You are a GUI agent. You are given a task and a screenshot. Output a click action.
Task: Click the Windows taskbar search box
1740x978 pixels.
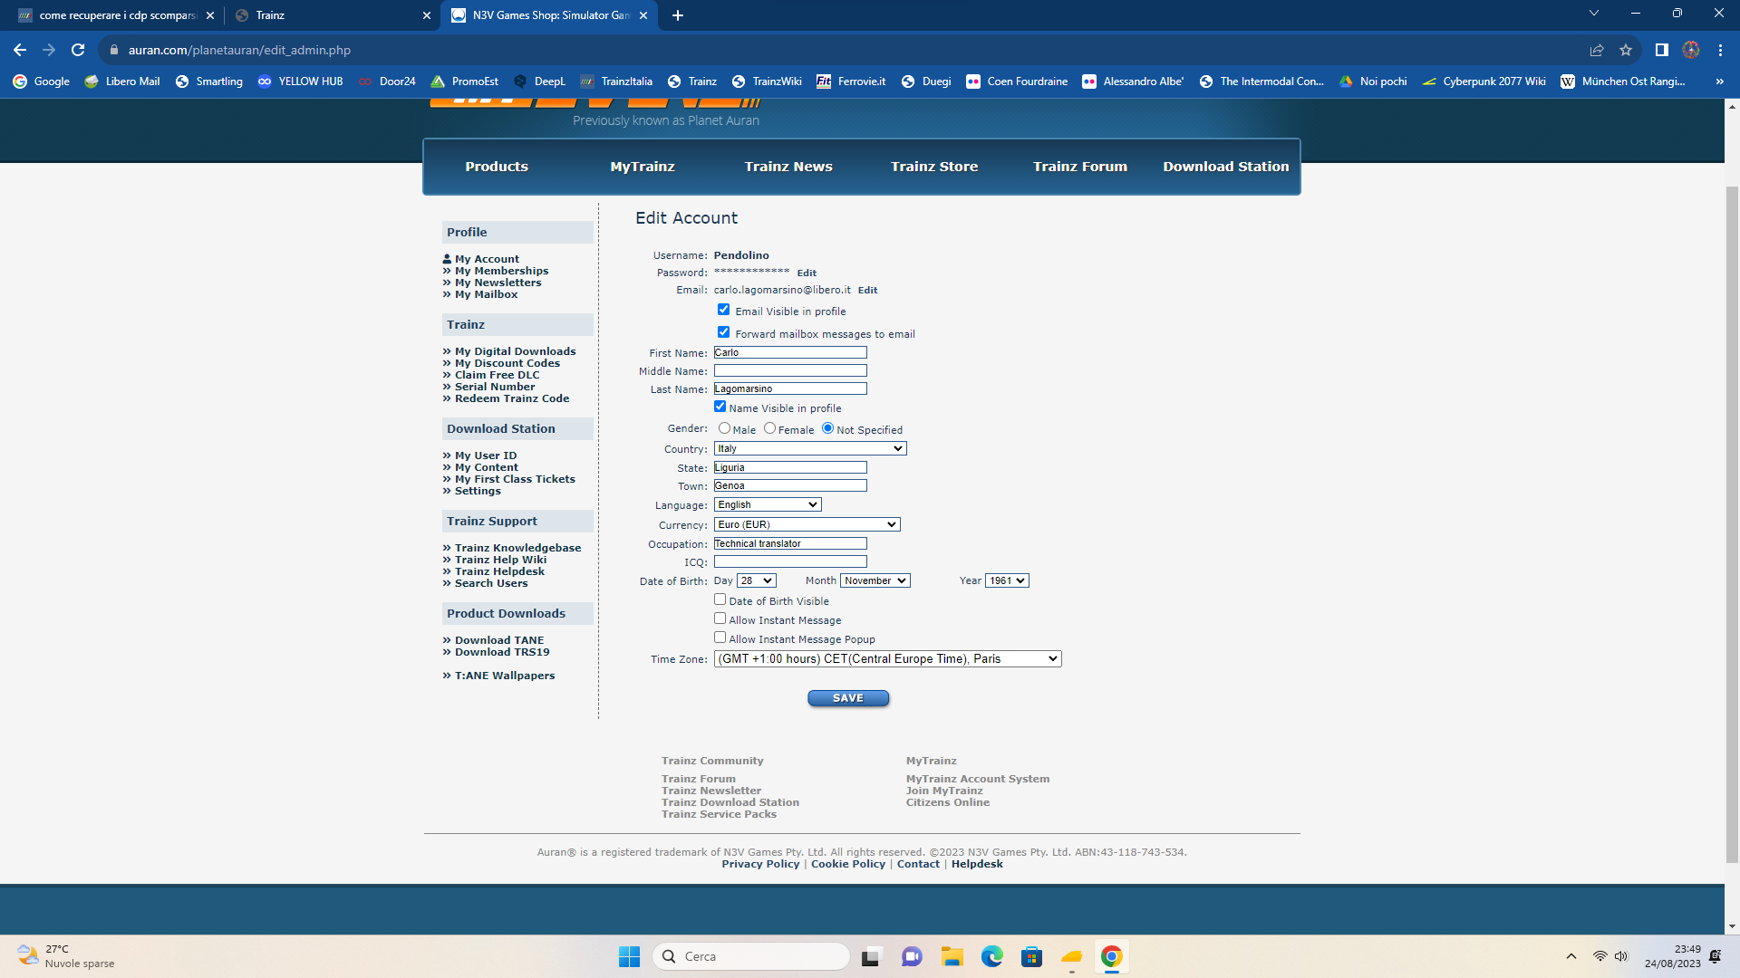751,956
